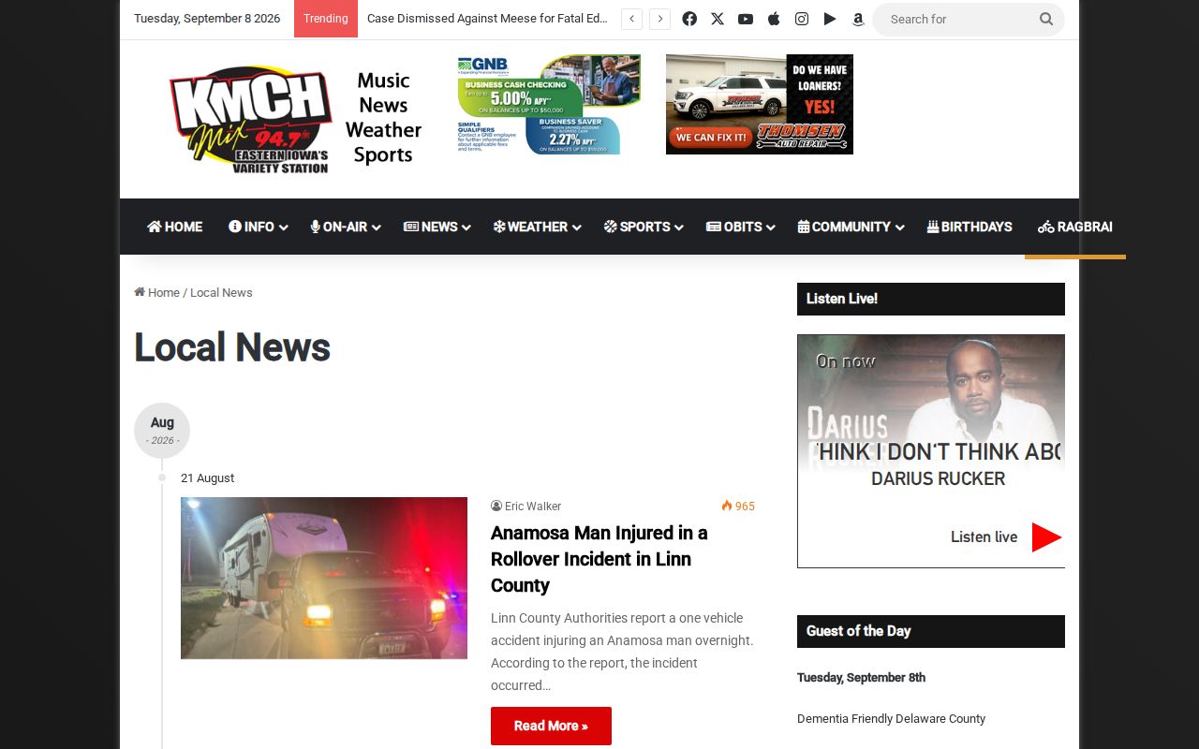Expand the NEWS menu dropdown
This screenshot has width=1199, height=749.
pyautogui.click(x=437, y=227)
